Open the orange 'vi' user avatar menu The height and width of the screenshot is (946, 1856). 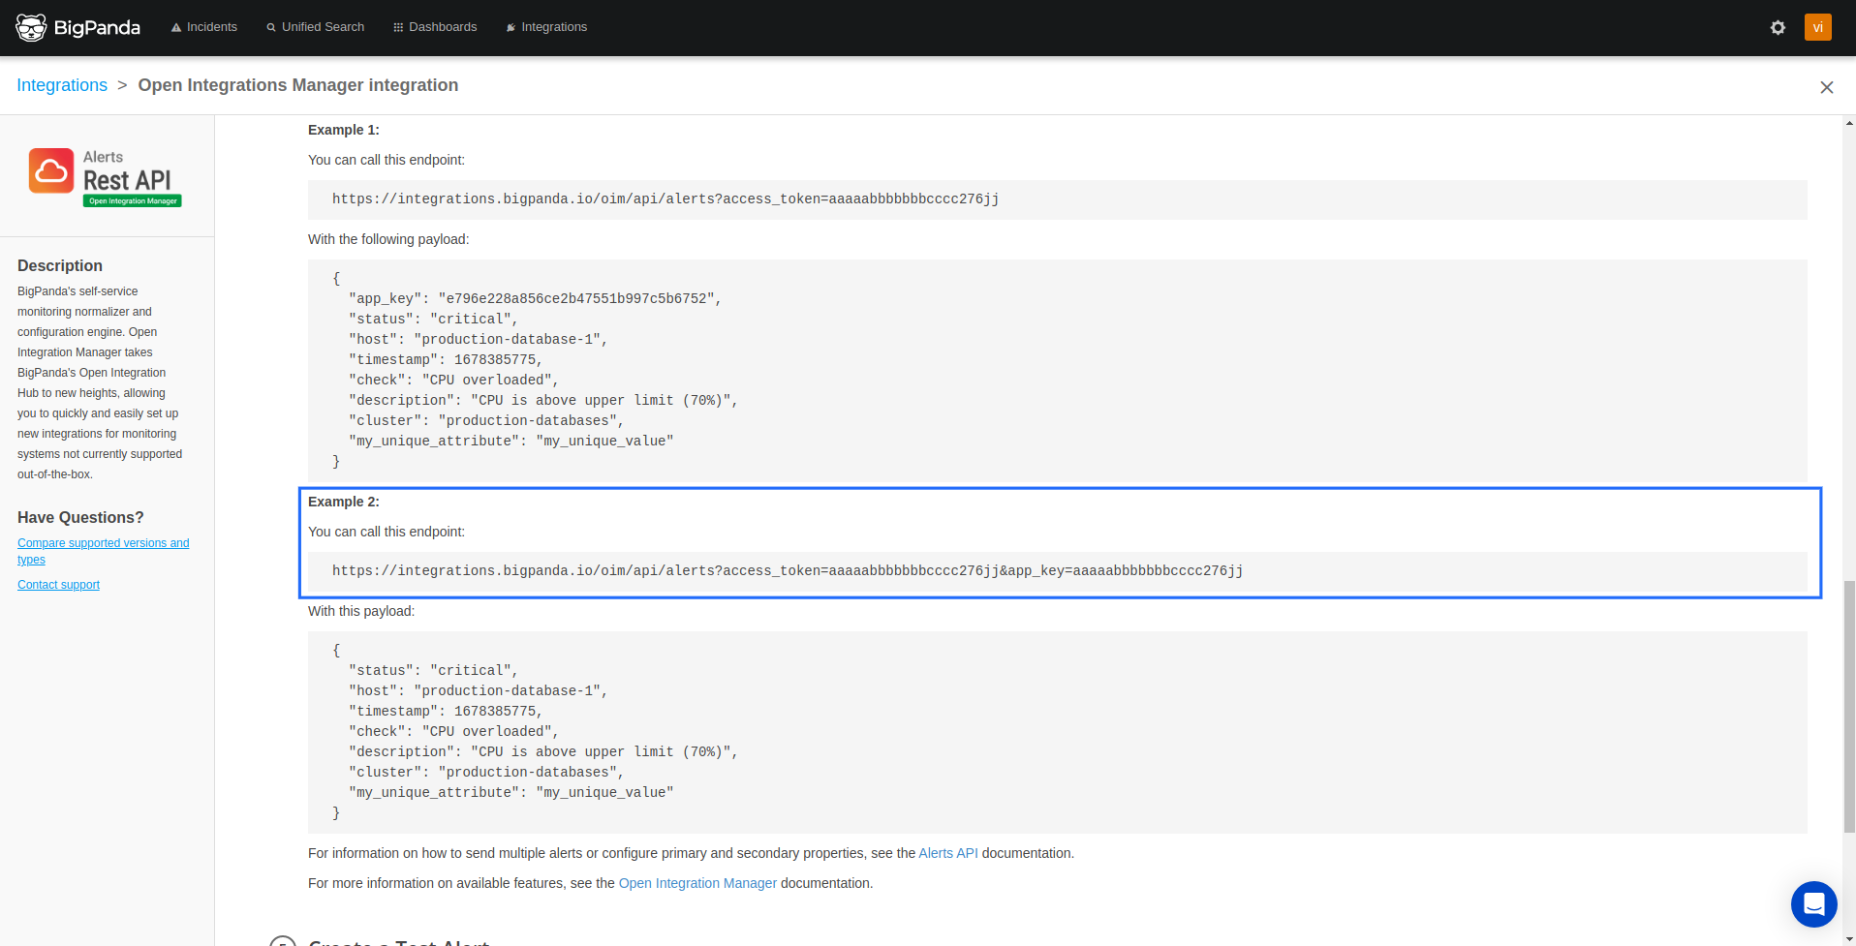coord(1817,27)
